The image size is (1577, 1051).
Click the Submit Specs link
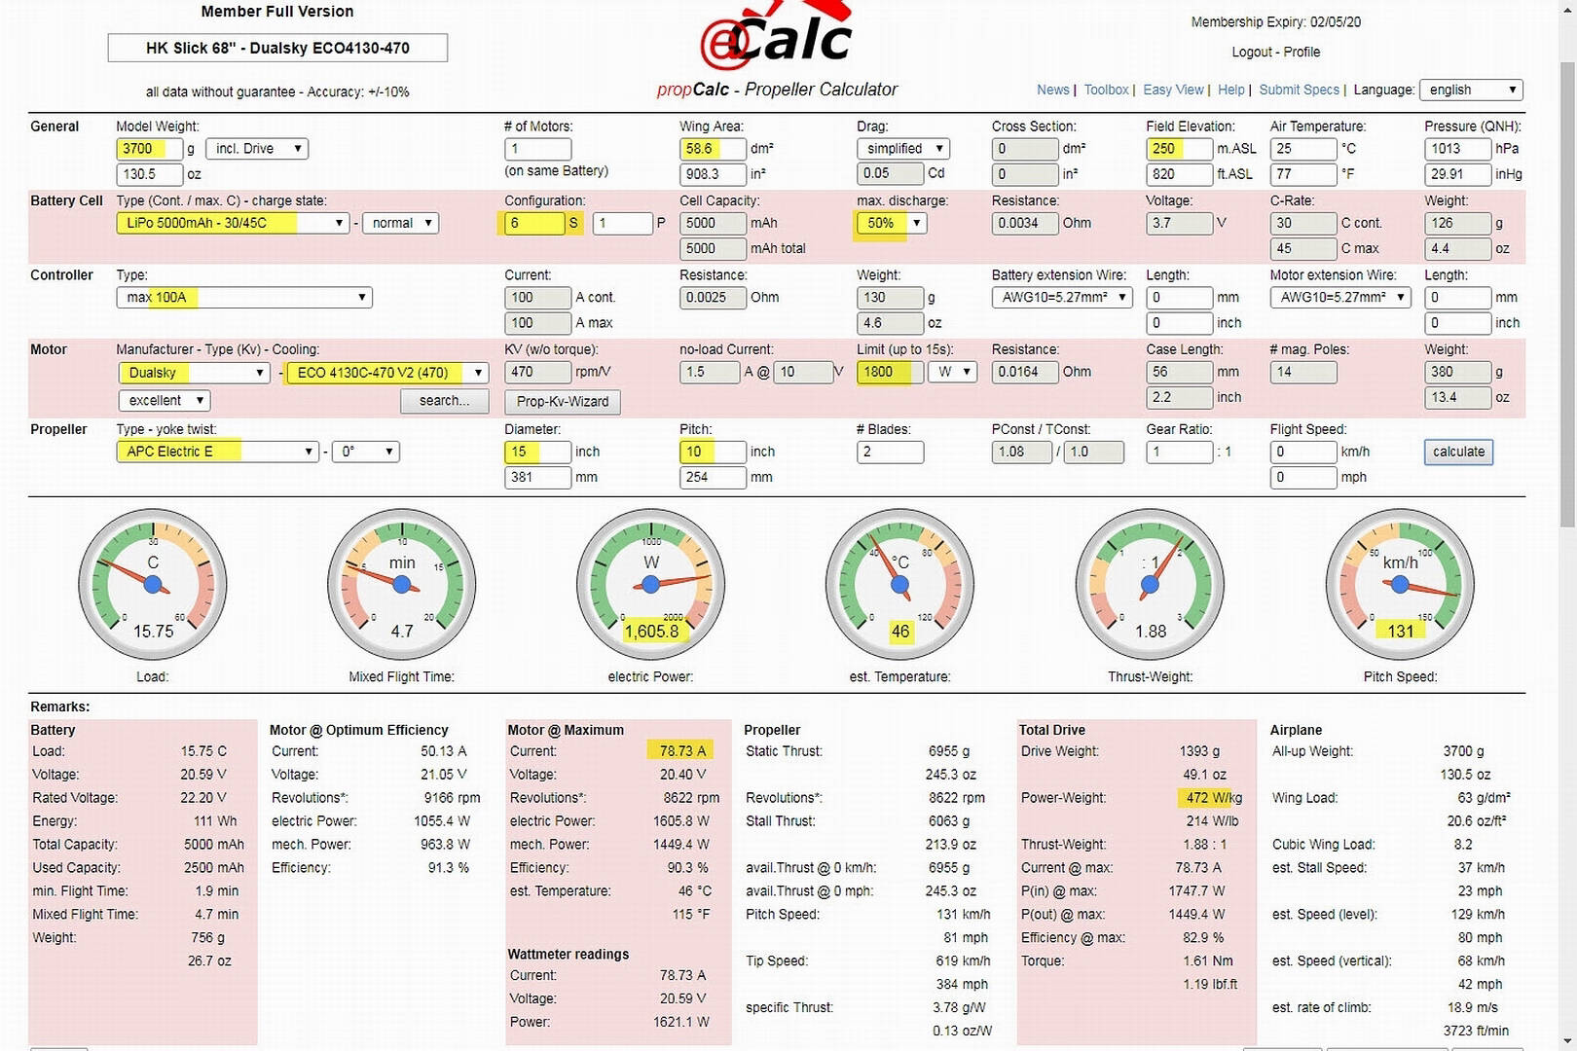tap(1299, 90)
